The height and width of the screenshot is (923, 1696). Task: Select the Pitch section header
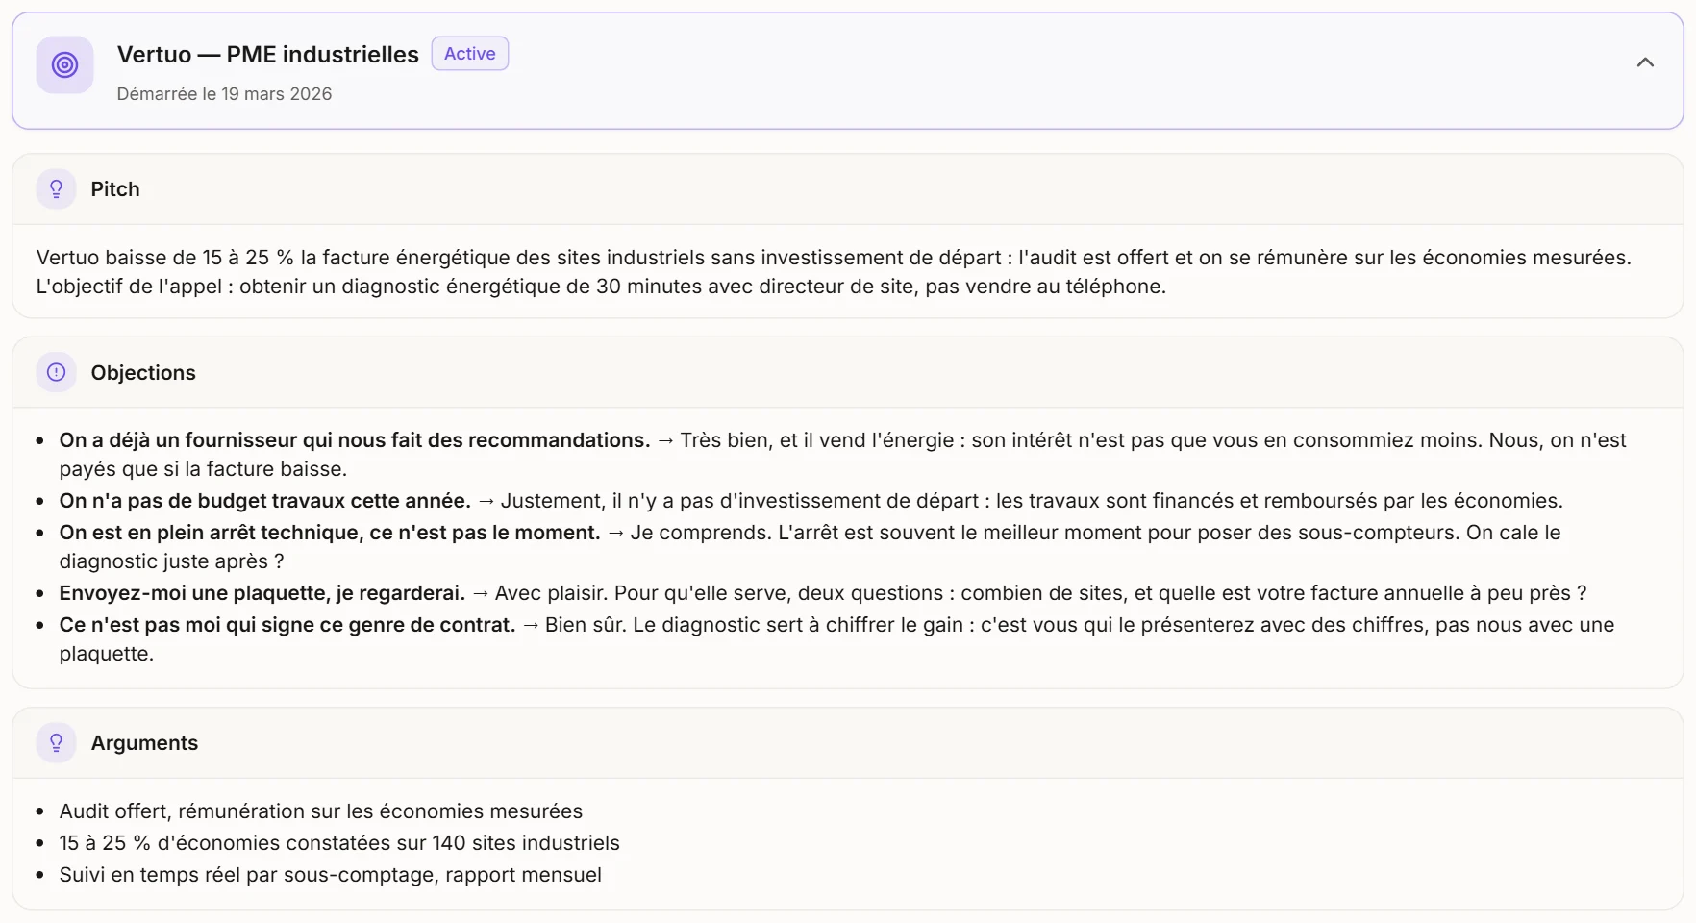pos(847,189)
